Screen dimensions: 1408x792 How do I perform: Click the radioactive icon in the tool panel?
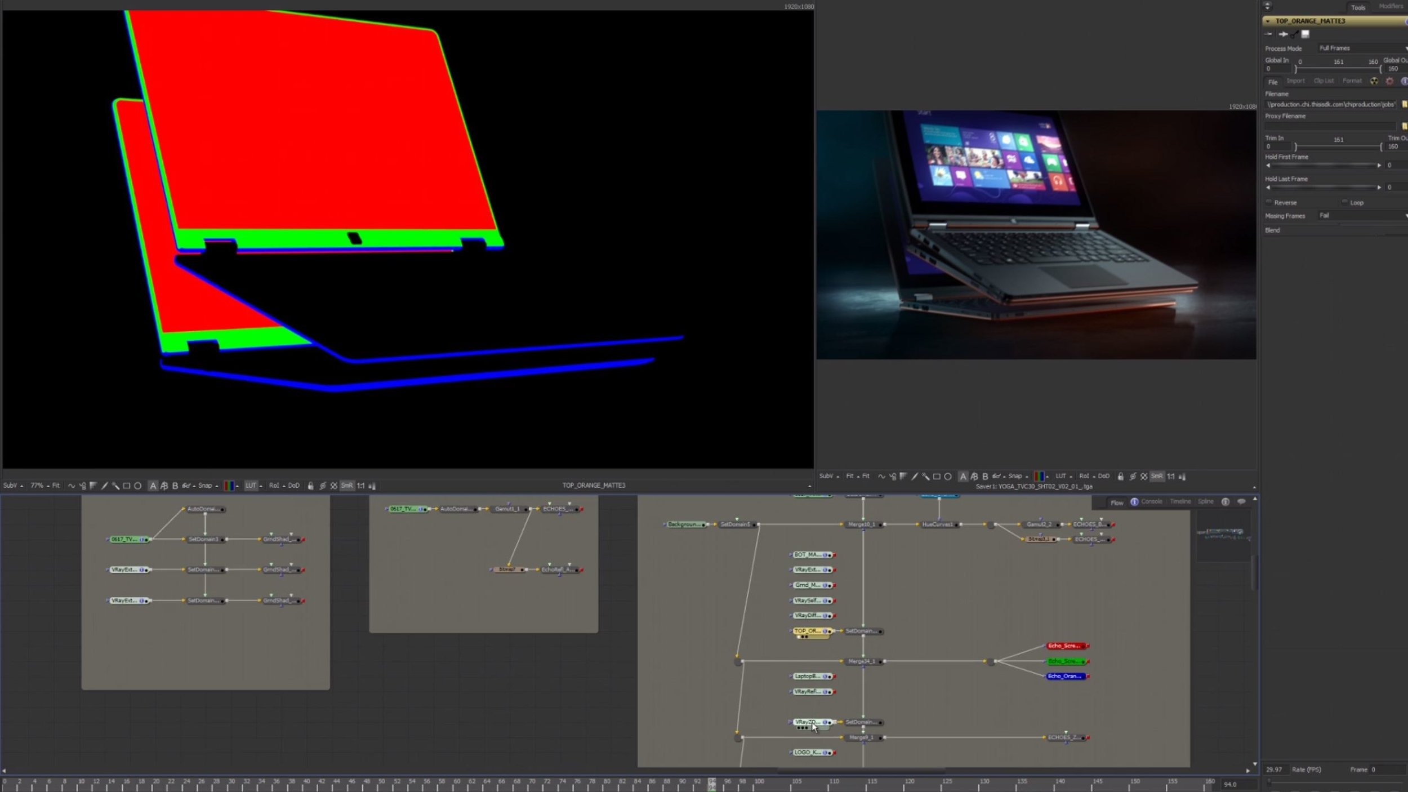[x=1374, y=81]
